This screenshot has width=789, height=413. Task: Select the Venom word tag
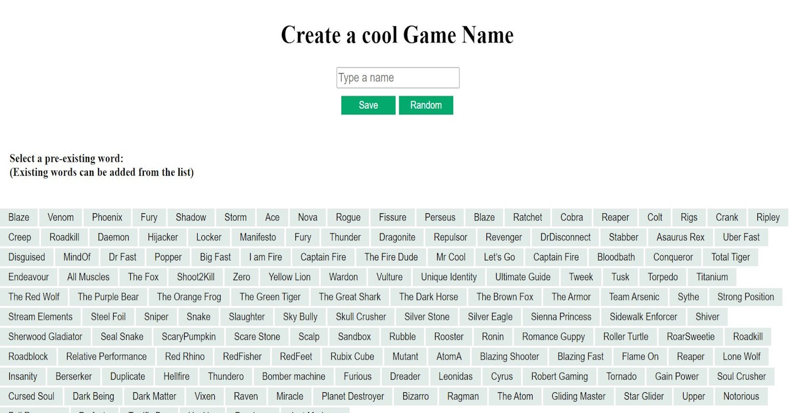[x=61, y=217]
